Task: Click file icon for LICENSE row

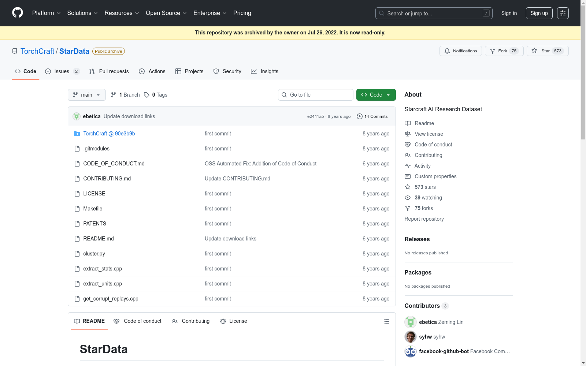Action: coord(77,194)
